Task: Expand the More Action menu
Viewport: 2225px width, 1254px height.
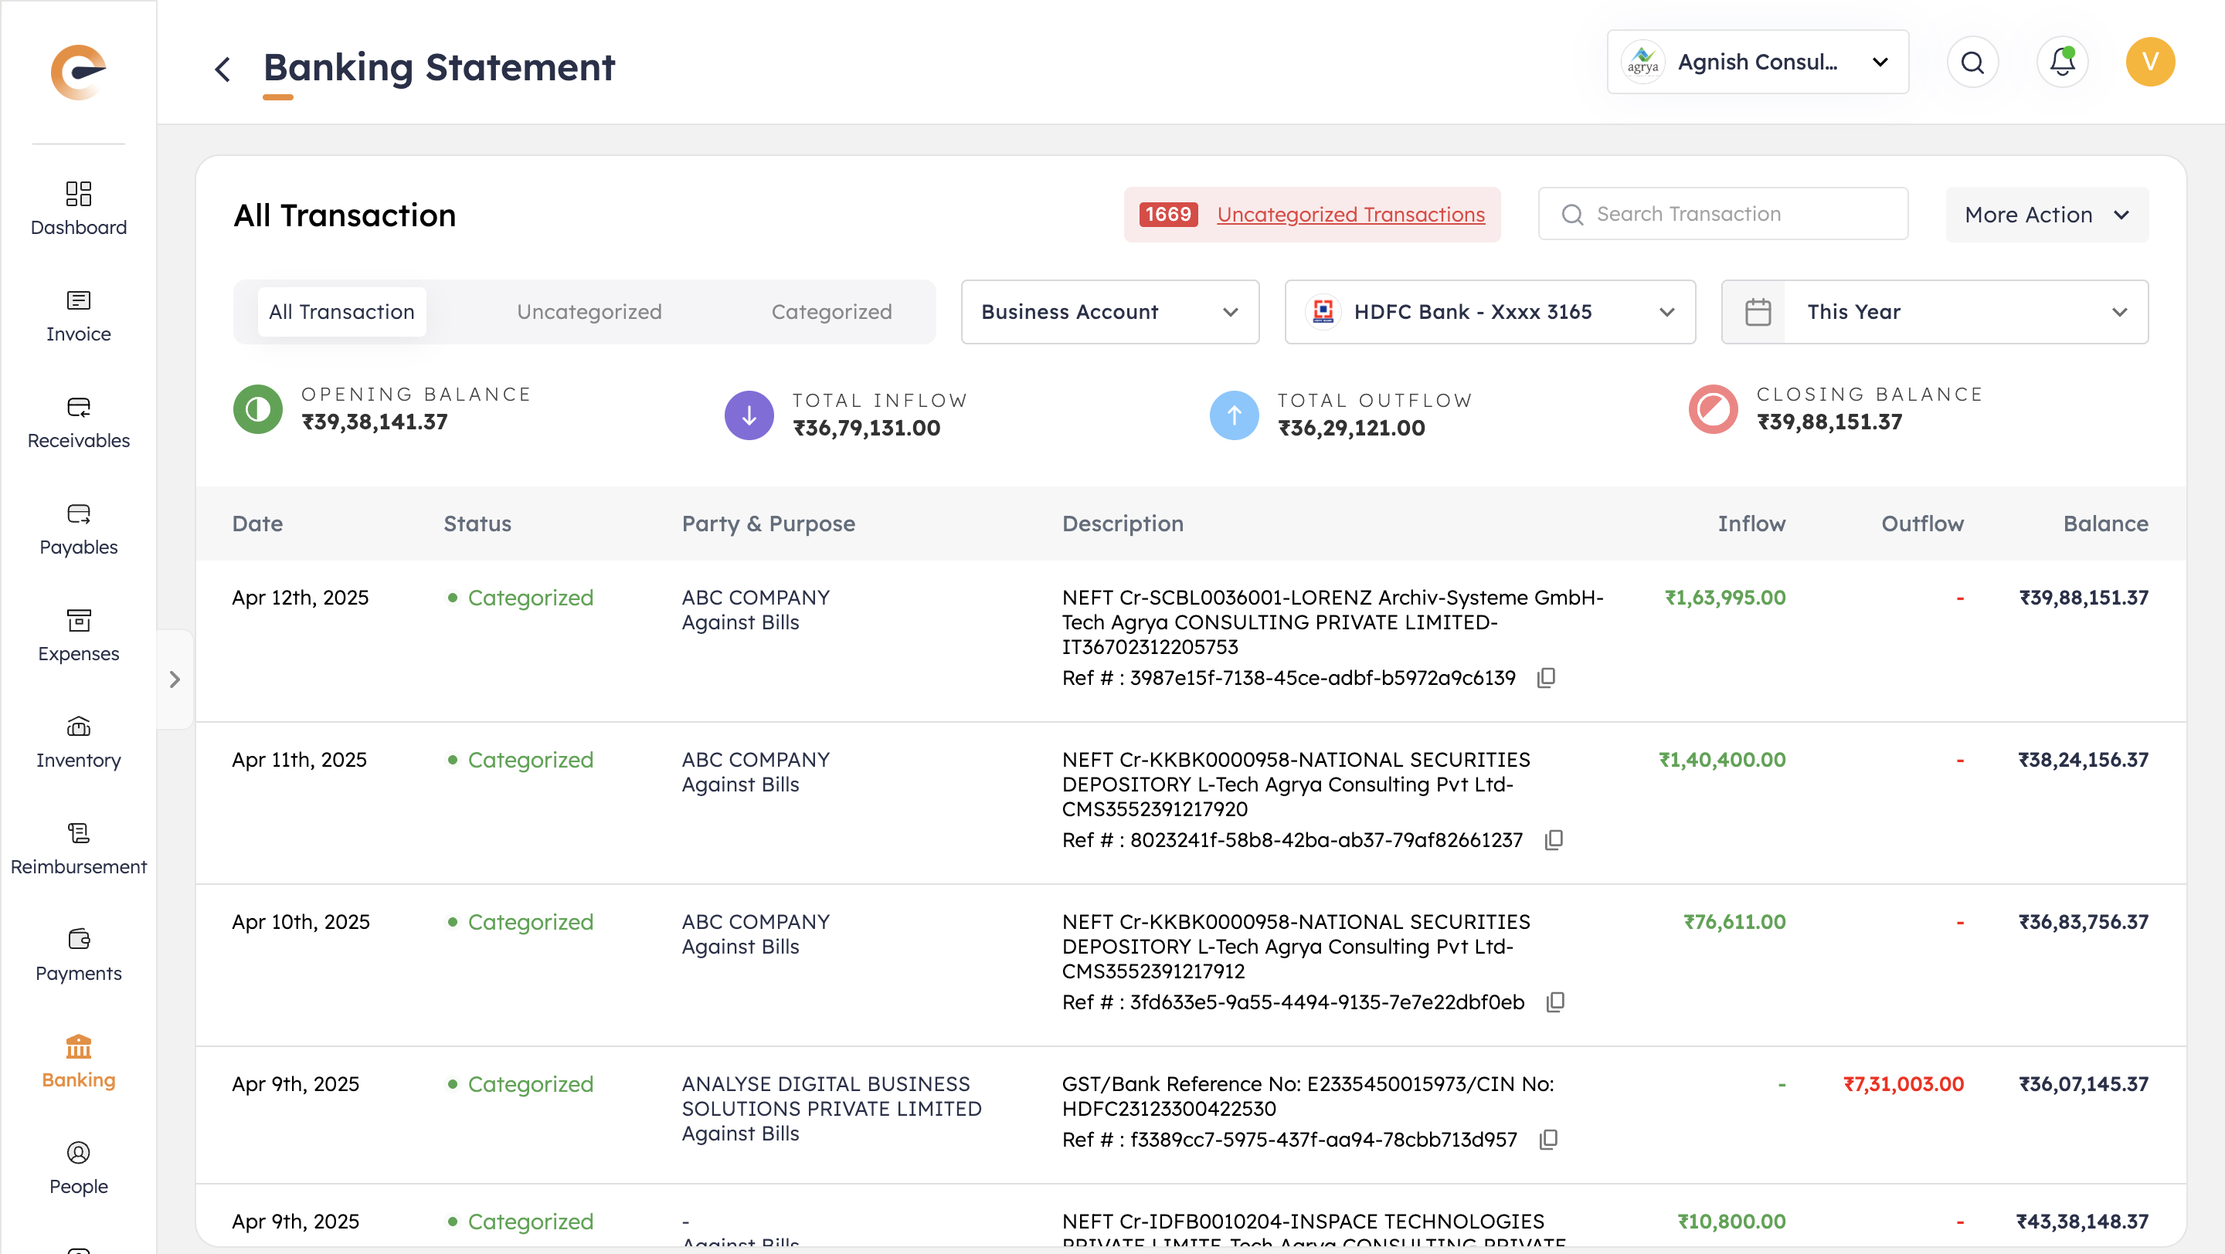Action: [x=2047, y=215]
